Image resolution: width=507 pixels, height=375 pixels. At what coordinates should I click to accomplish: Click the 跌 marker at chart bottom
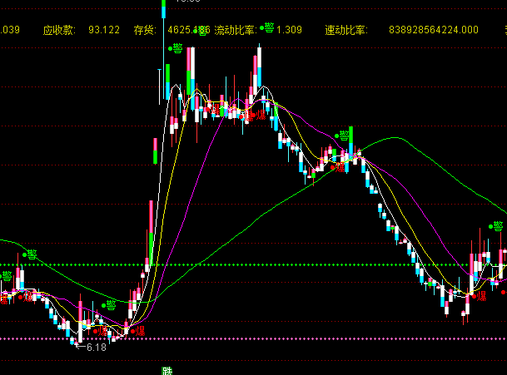click(167, 371)
